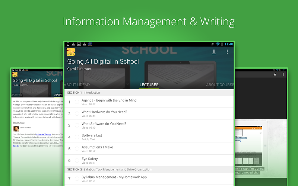Open Syllabus Management - MyHomework App lecture
The height and width of the screenshot is (186, 298).
[x=149, y=179]
